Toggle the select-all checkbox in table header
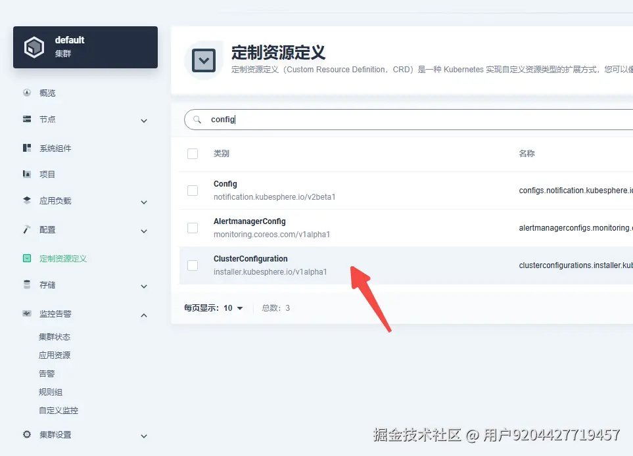 [x=193, y=154]
